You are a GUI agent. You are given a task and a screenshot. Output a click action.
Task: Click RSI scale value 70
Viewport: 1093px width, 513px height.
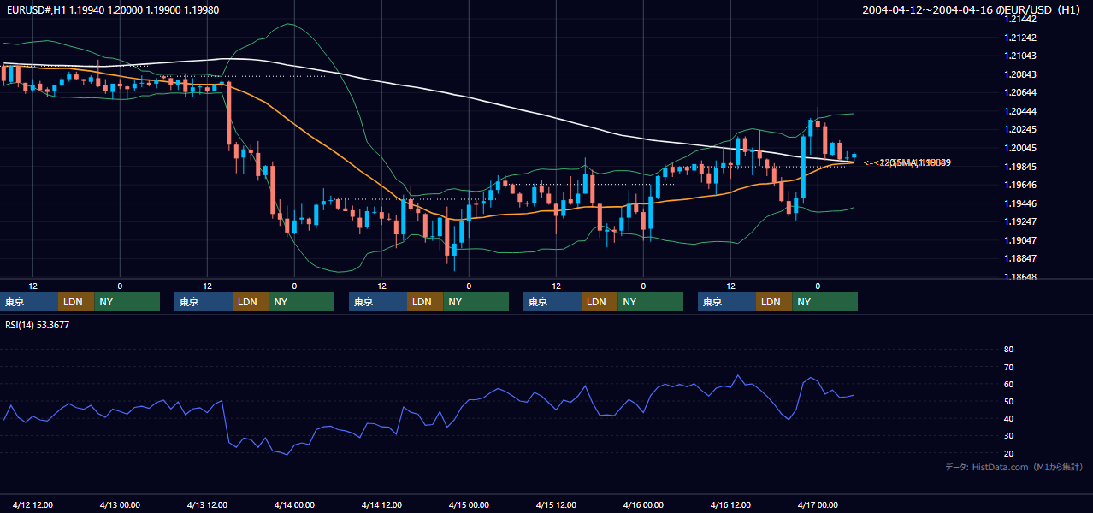(1008, 367)
